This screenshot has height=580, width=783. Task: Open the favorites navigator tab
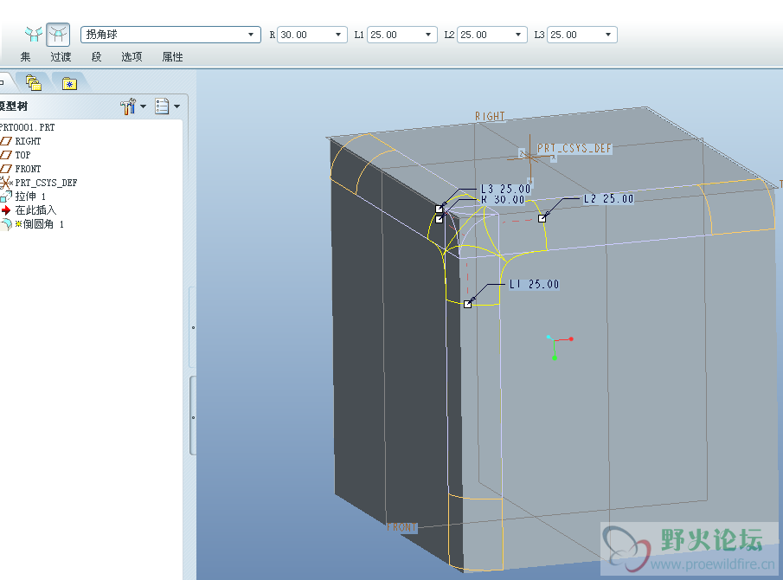coord(69,83)
